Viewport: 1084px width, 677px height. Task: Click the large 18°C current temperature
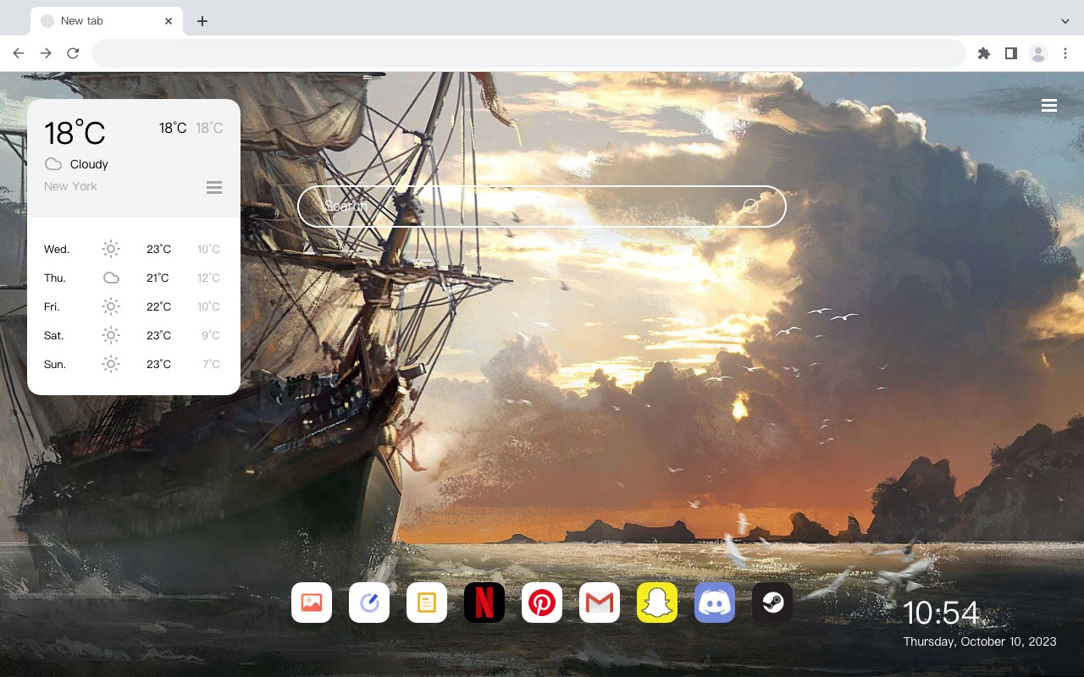point(75,132)
